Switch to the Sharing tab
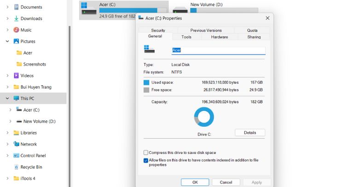This screenshot has height=187, width=359. click(254, 37)
